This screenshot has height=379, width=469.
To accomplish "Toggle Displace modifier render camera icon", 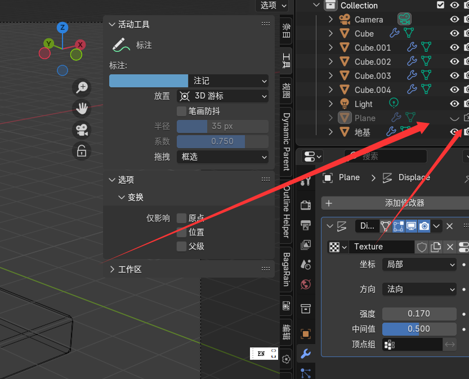I will pyautogui.click(x=424, y=226).
